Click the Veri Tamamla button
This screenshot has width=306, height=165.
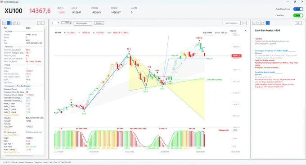tap(231, 23)
